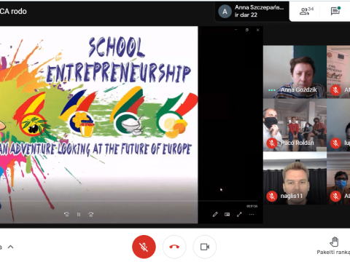
Task: Click the raise hand icon (Pakelti ranką)
Action: tap(335, 242)
